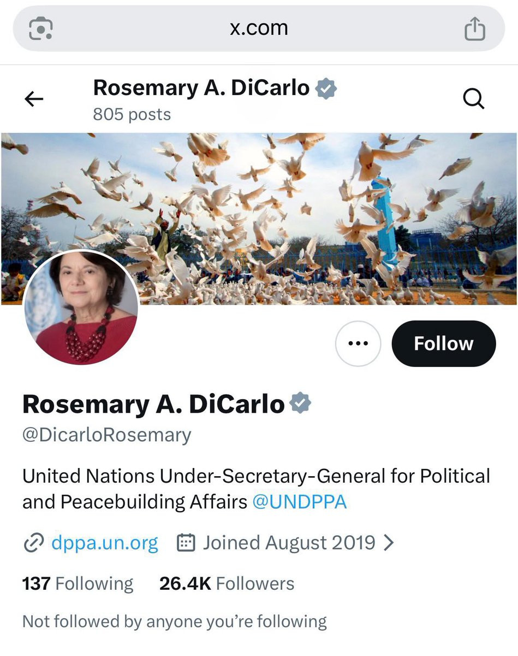Open the profile avatar photo
Viewport: 518px width, 656px height.
coord(81,307)
